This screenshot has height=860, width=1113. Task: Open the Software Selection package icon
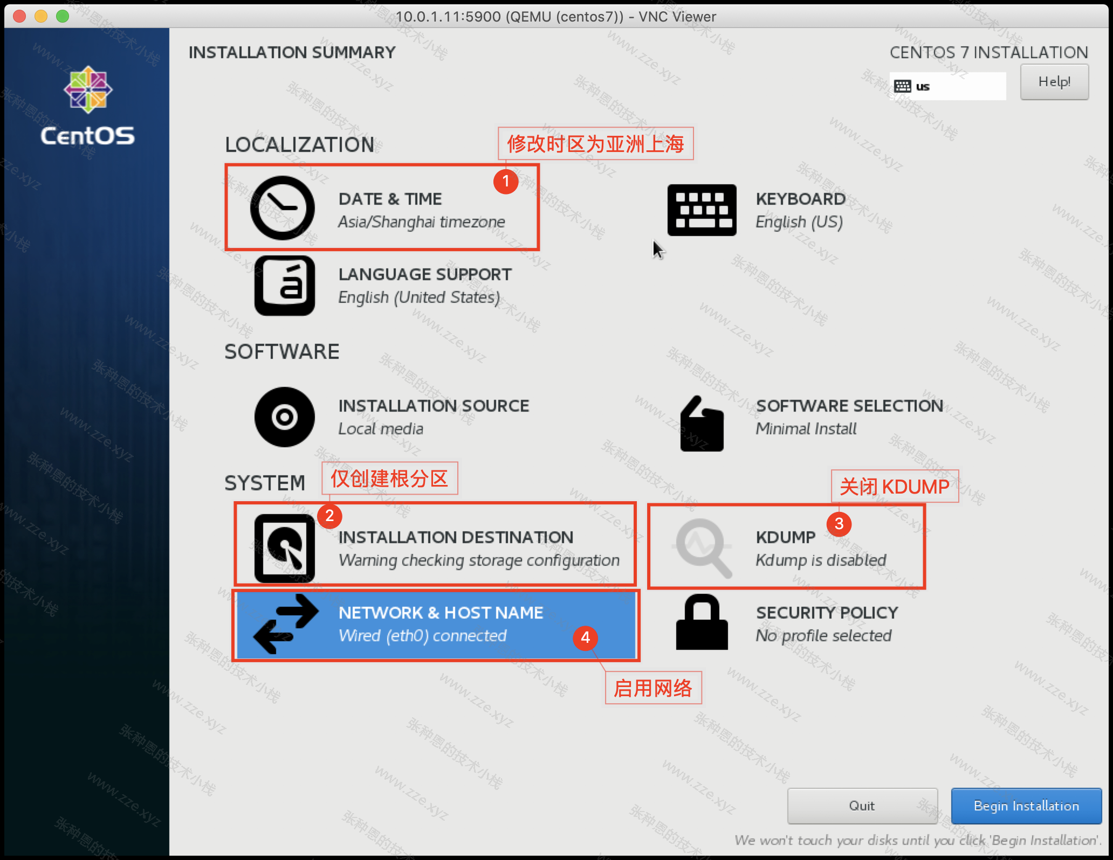(x=702, y=424)
